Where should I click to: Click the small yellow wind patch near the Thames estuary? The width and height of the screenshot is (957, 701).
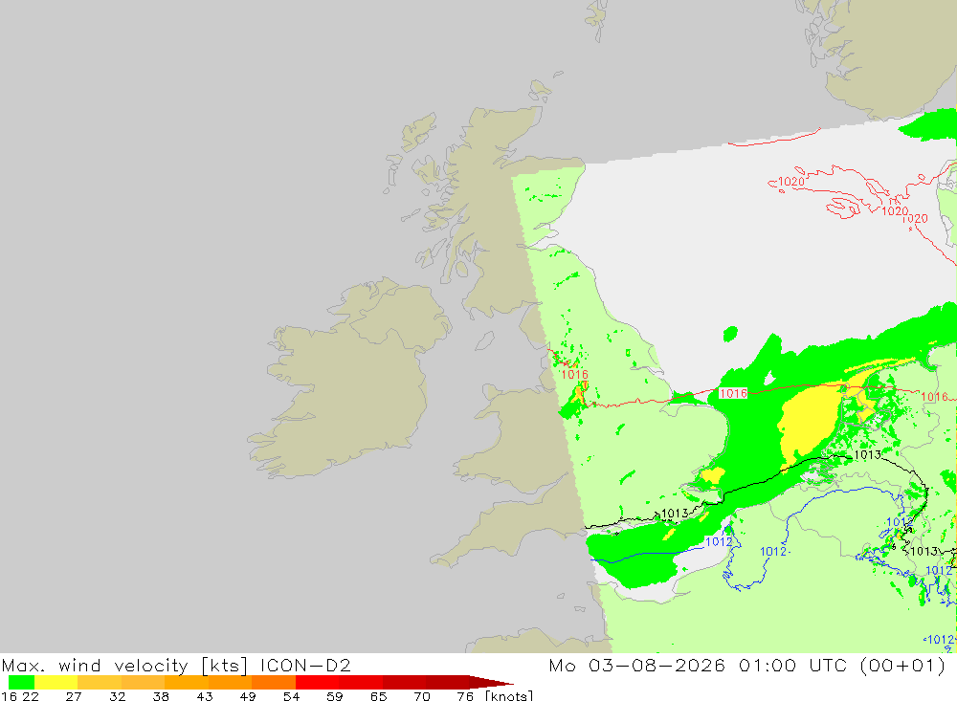[x=713, y=474]
